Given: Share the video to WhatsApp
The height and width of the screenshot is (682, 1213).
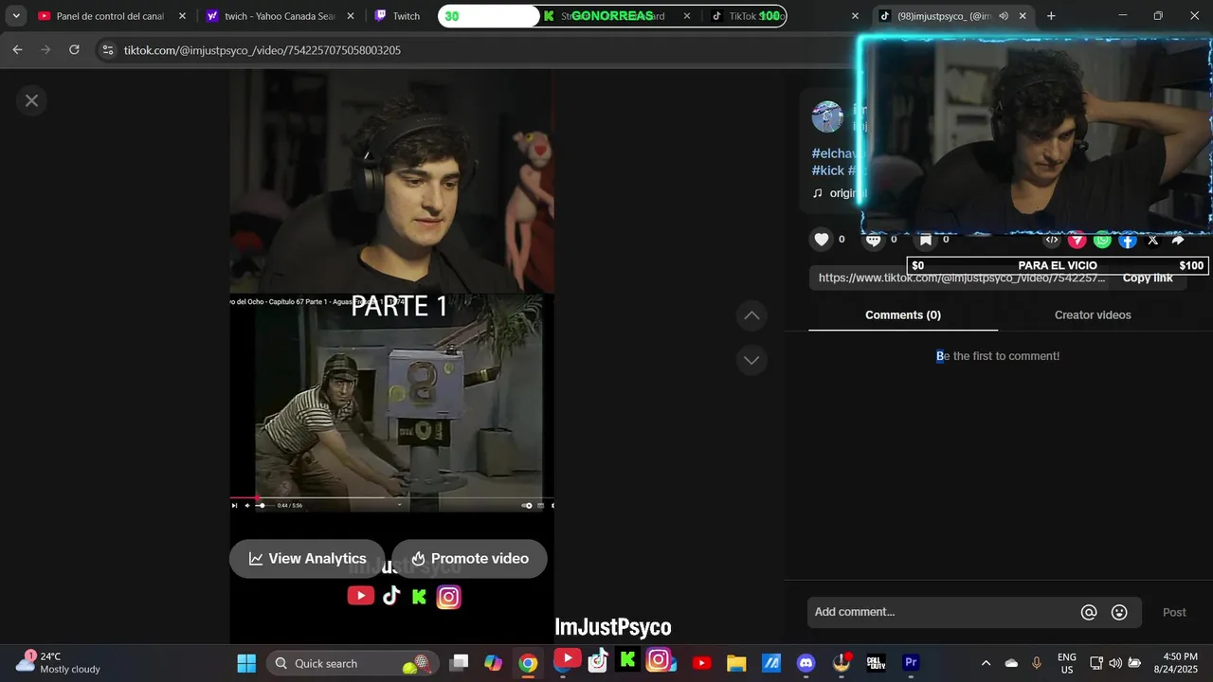Looking at the screenshot, I should pyautogui.click(x=1102, y=240).
